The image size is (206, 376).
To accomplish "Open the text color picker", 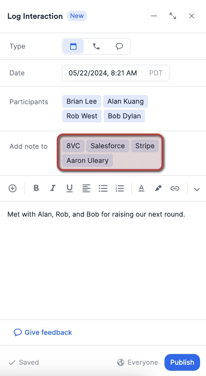I will [x=141, y=188].
